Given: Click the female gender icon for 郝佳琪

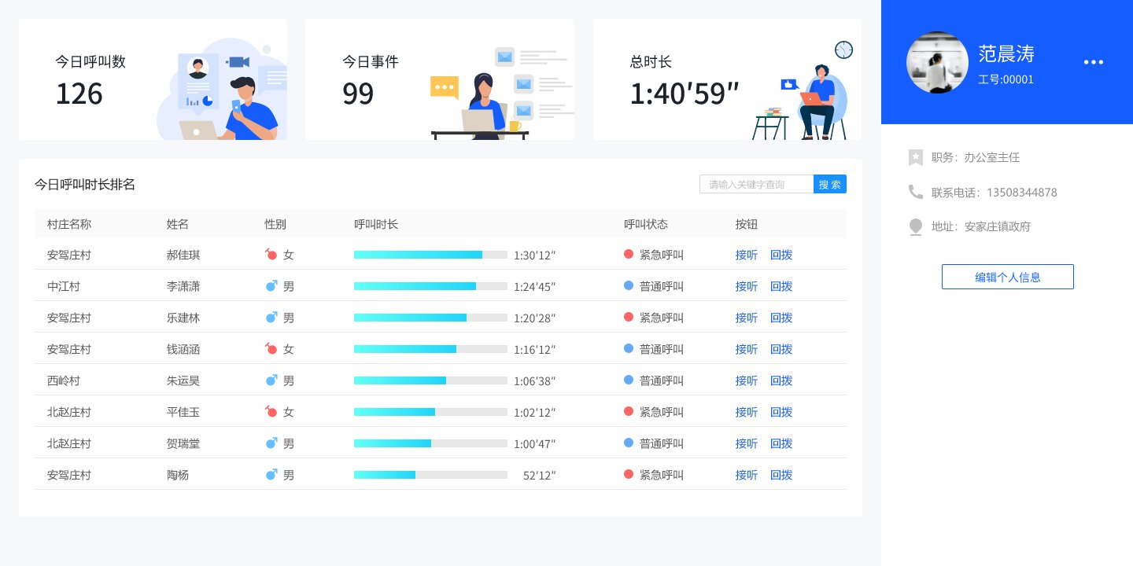Looking at the screenshot, I should click(x=271, y=255).
